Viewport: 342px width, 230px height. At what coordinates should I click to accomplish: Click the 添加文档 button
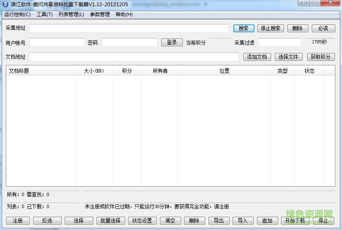257,57
